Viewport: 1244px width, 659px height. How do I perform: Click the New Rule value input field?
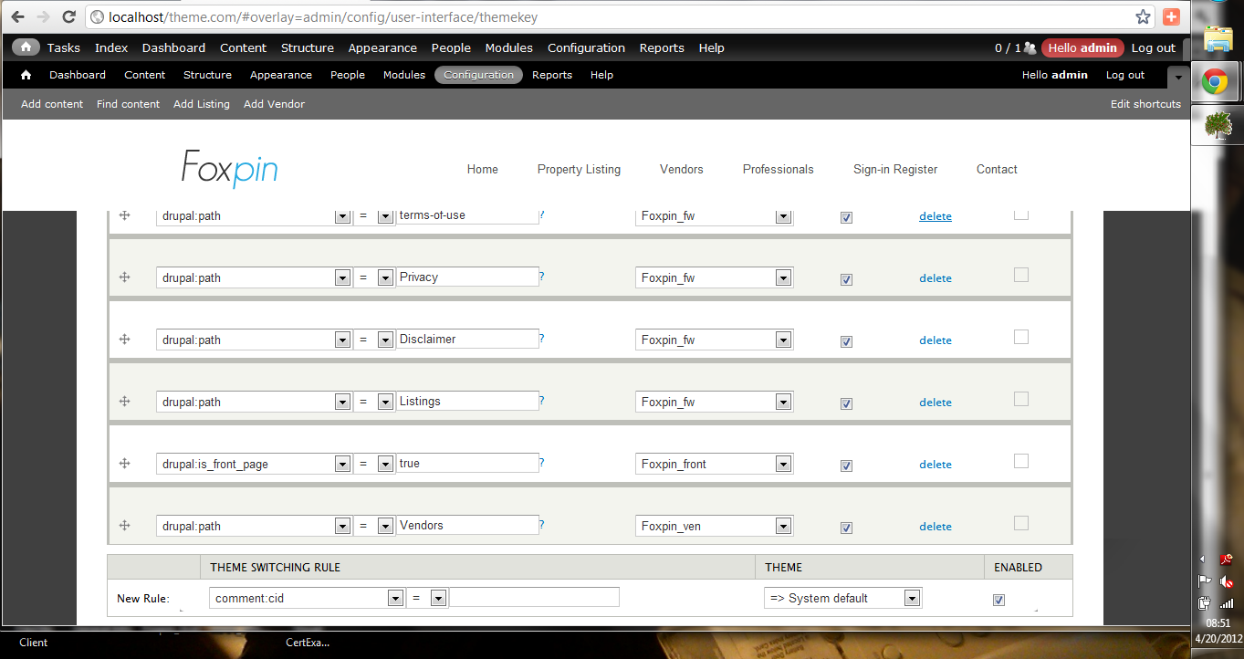click(535, 597)
